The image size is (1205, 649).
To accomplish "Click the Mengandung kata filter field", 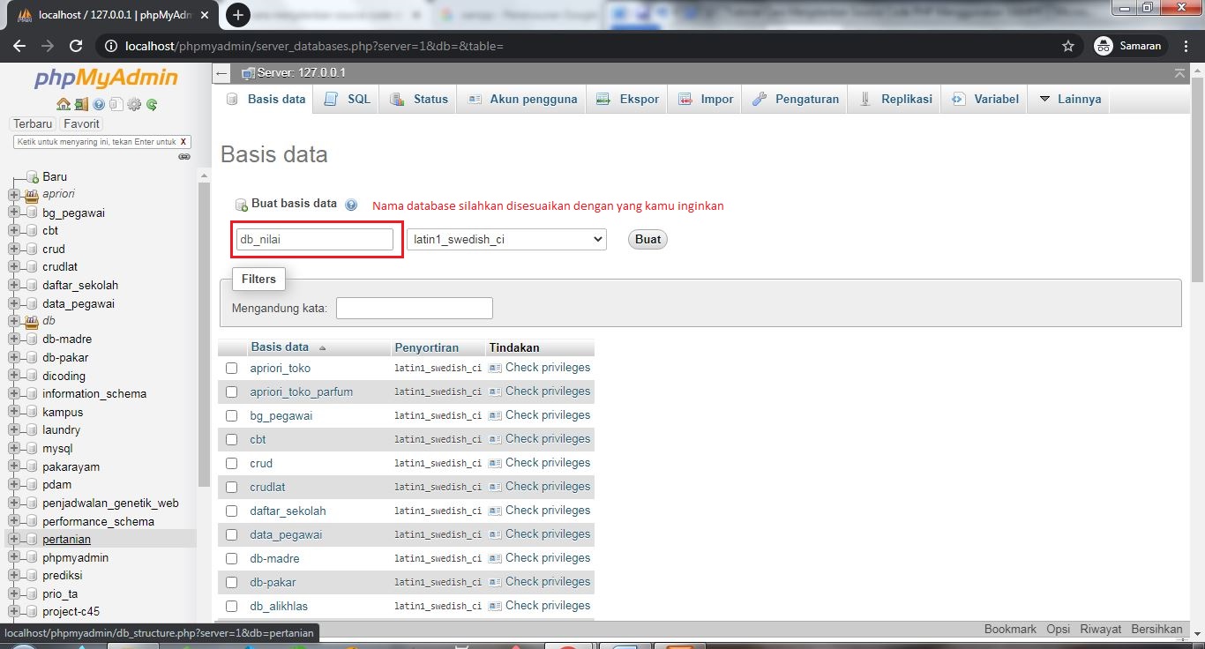I will (414, 308).
